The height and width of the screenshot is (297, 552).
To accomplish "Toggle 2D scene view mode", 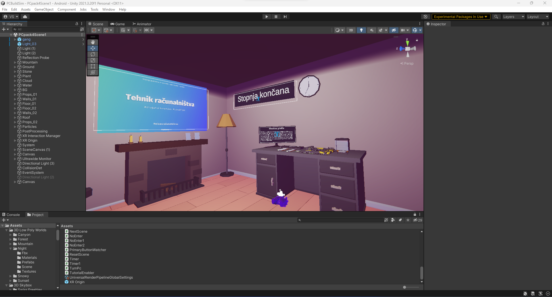I will click(351, 30).
